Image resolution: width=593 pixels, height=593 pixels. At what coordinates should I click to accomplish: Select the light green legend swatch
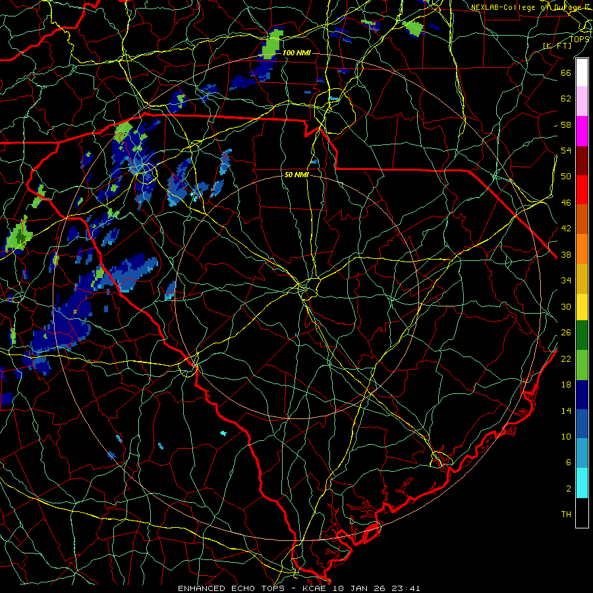tap(582, 365)
